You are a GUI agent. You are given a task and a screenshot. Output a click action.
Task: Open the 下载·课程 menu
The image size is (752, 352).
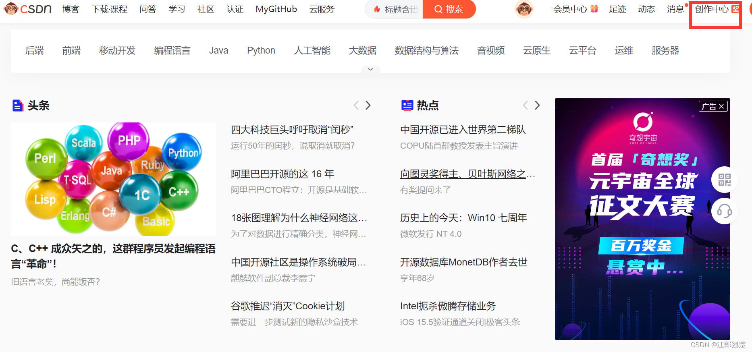point(109,9)
